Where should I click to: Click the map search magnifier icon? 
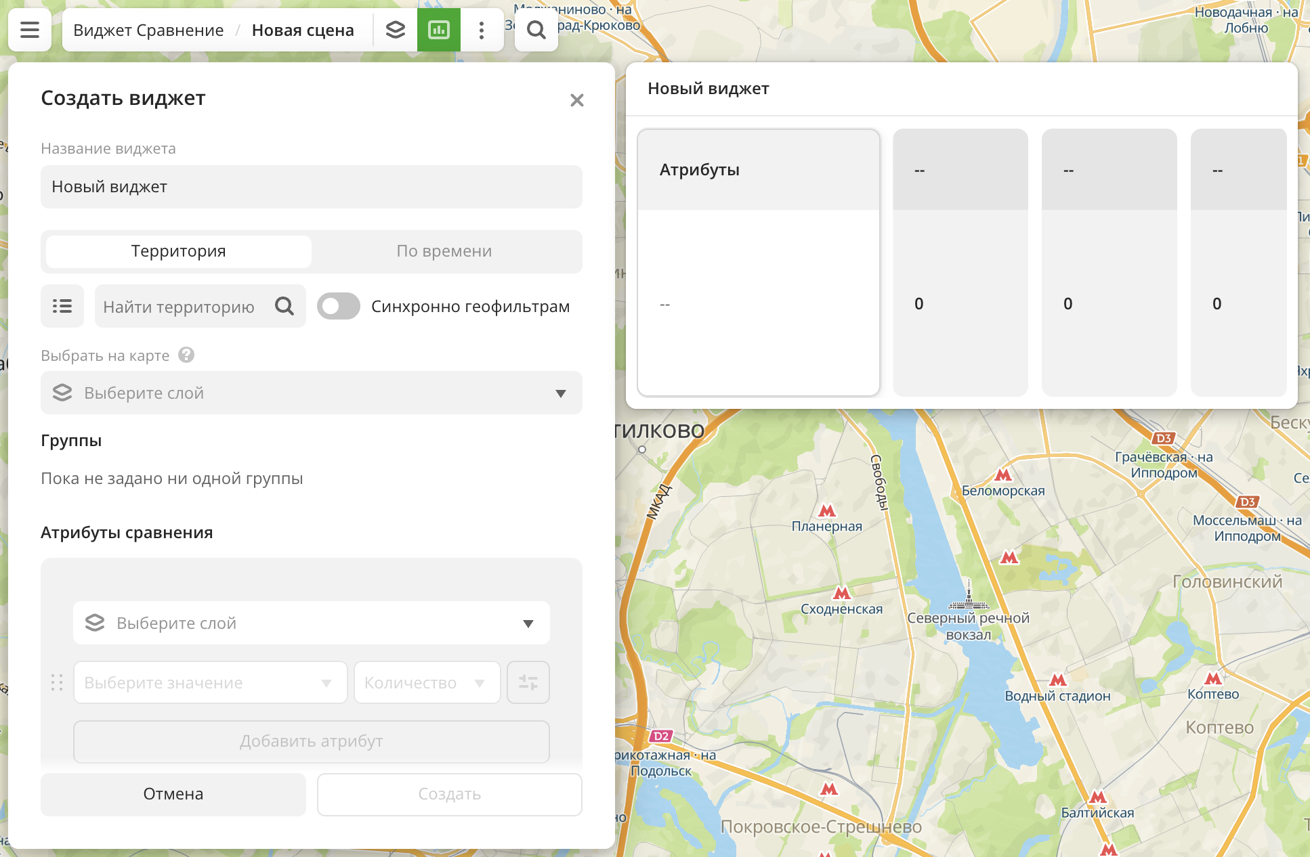pos(536,30)
